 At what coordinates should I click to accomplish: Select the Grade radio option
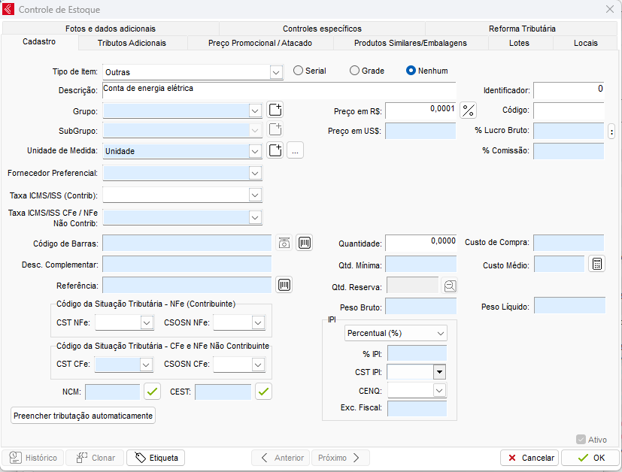click(x=355, y=71)
